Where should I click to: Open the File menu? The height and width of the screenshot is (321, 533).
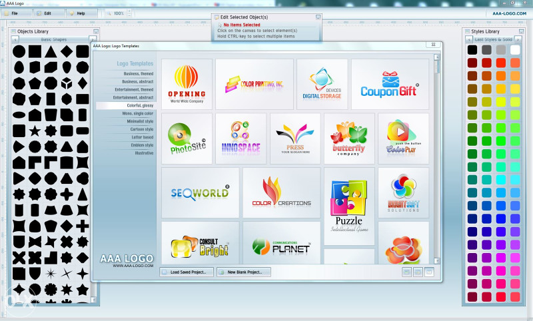(x=16, y=13)
